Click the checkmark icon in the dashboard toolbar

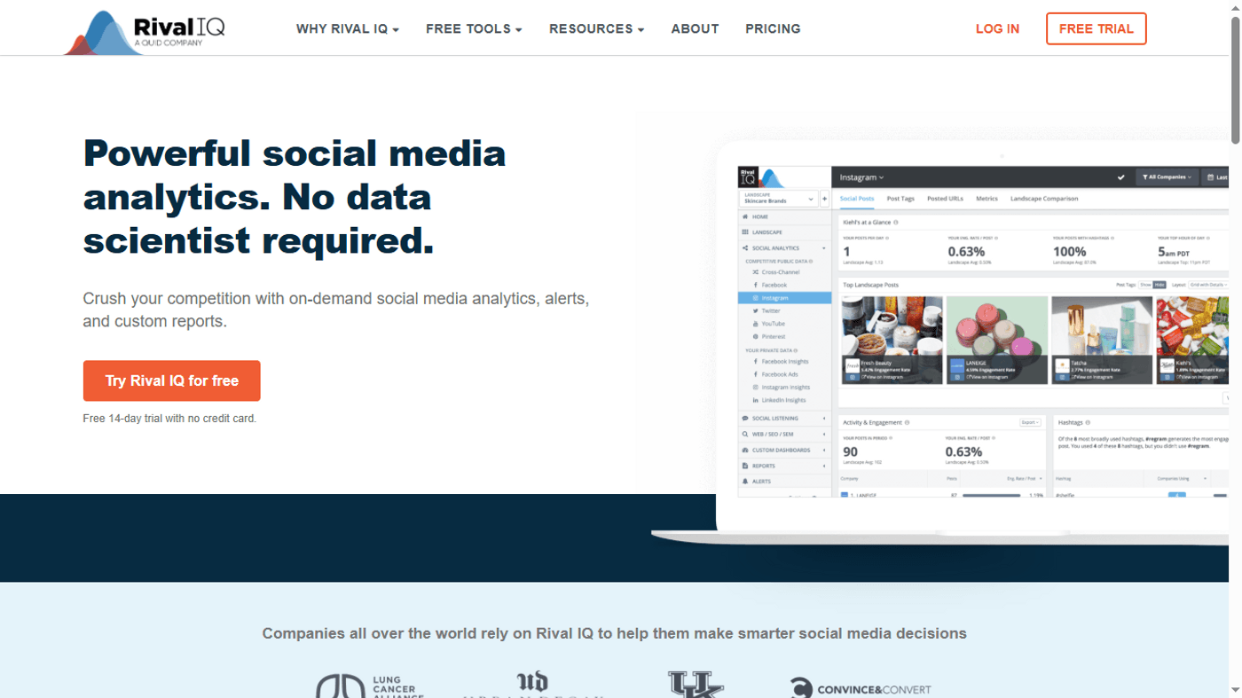click(x=1121, y=176)
